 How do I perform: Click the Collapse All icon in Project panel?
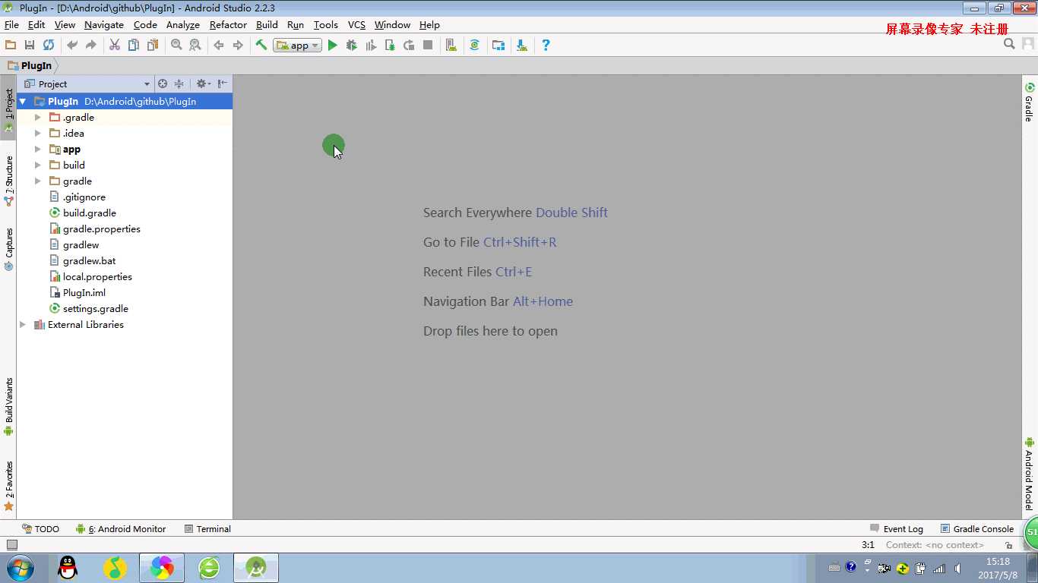click(x=179, y=84)
